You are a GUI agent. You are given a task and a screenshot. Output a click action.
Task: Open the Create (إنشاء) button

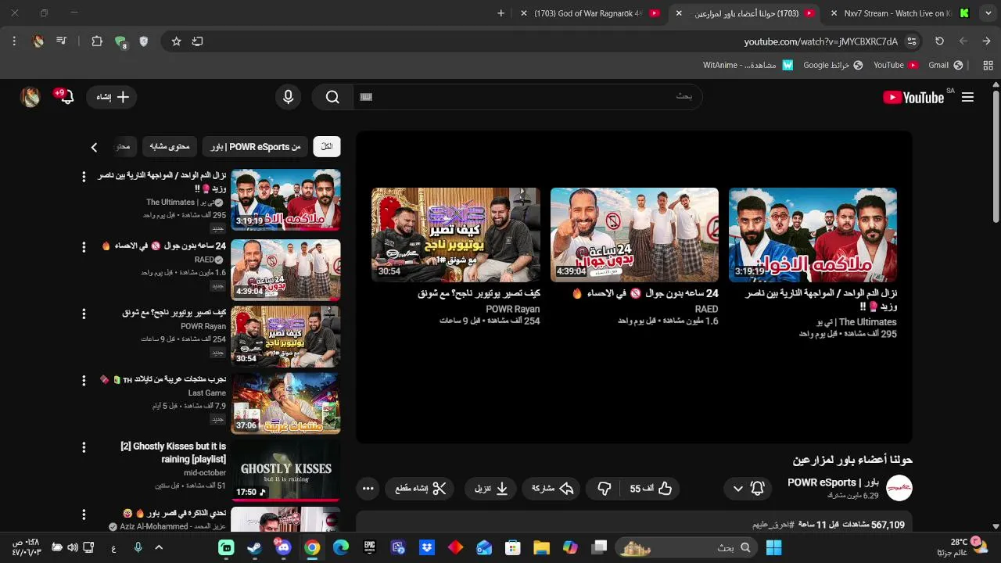[x=113, y=97]
